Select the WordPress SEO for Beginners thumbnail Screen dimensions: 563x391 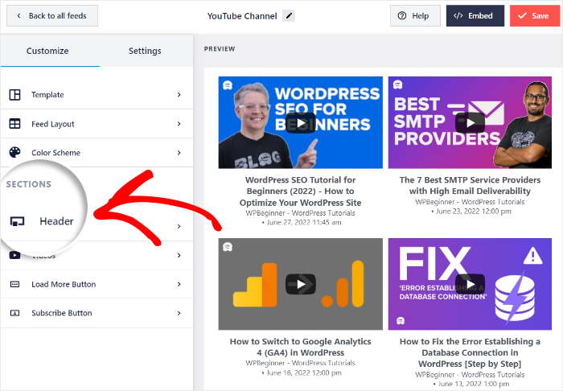(301, 122)
